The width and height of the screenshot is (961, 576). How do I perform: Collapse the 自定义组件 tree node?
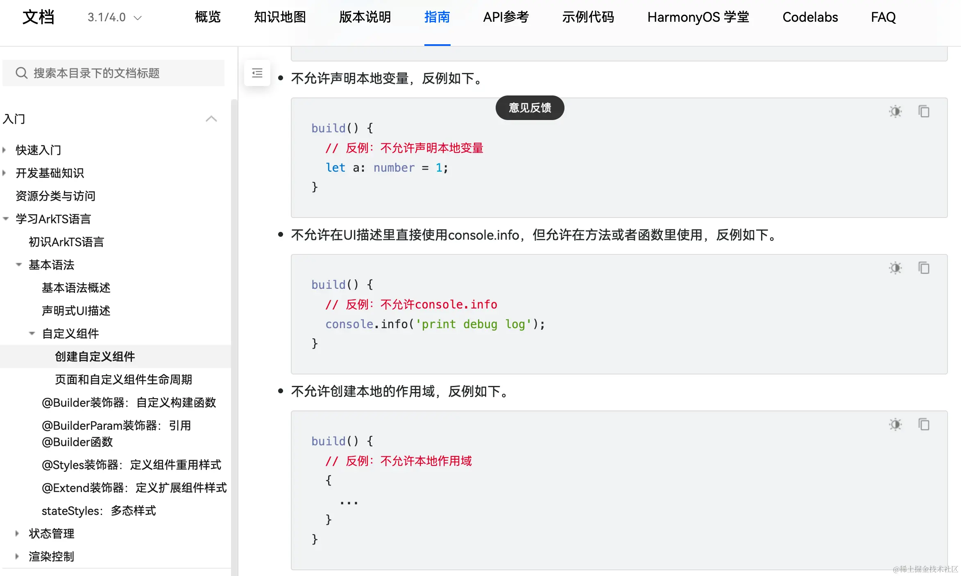click(x=32, y=333)
